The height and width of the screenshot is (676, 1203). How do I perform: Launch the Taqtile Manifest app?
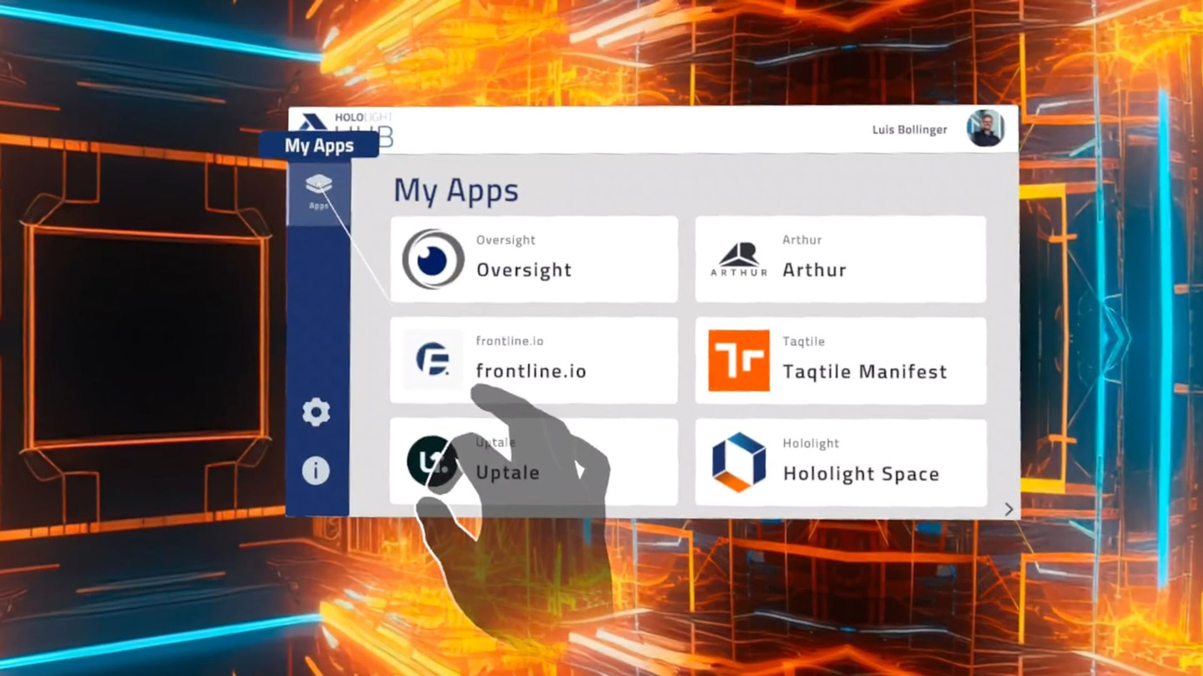(x=841, y=361)
